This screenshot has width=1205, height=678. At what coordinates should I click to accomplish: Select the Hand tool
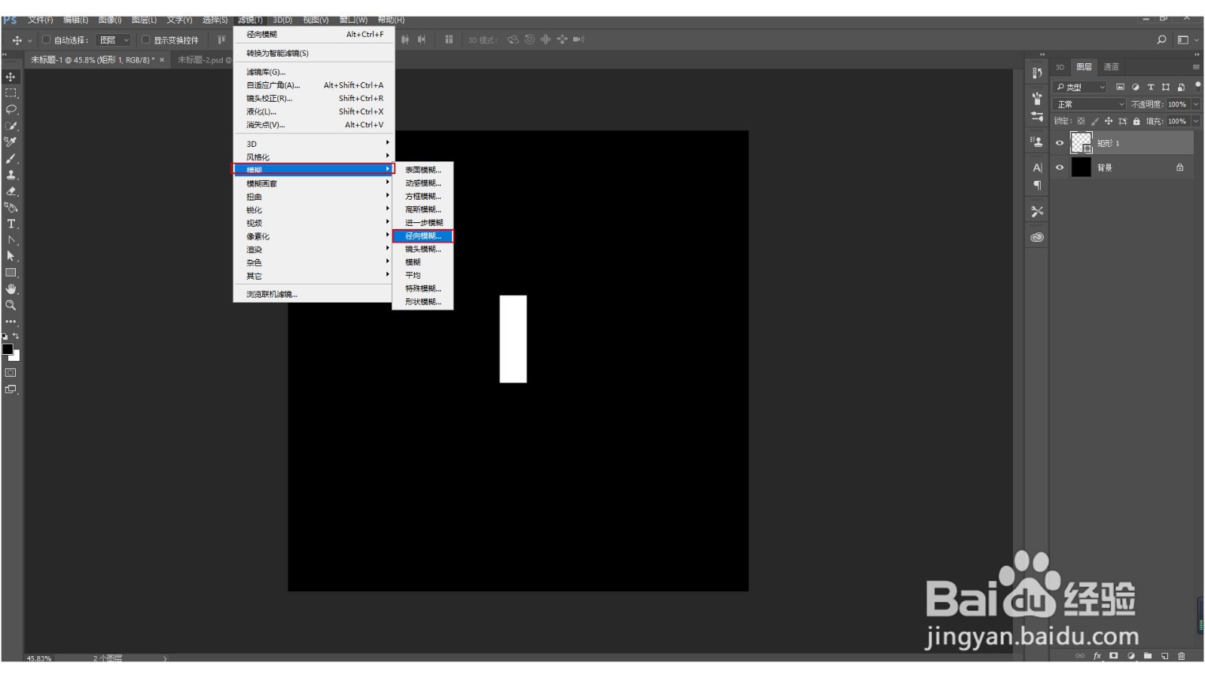tap(11, 289)
